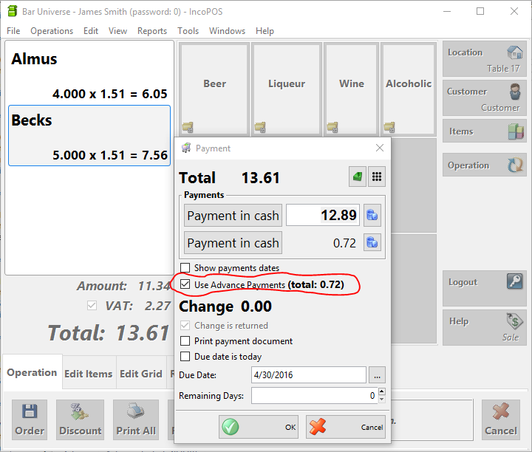Click the cash amount field showing 12.89
This screenshot has height=452, width=532.
coord(323,215)
